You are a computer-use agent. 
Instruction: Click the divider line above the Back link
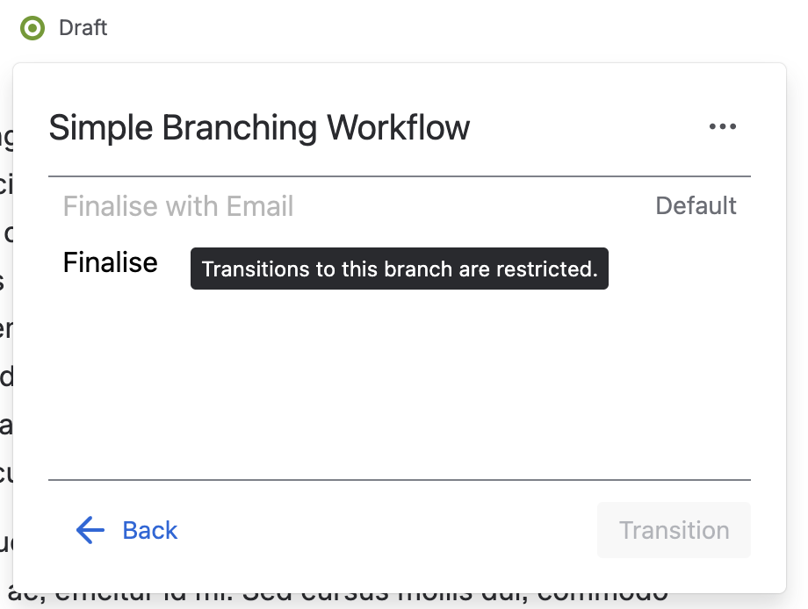coord(400,480)
